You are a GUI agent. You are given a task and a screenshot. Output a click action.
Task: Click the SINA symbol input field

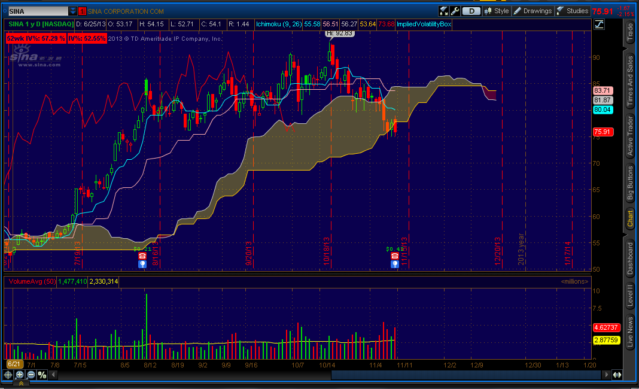click(38, 11)
